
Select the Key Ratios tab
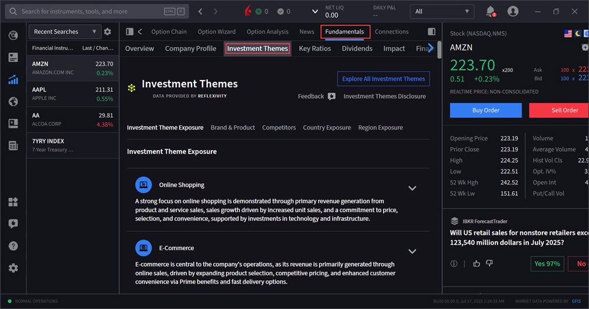pyautogui.click(x=315, y=49)
